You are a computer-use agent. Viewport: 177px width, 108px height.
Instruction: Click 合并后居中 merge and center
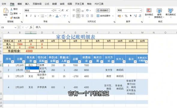click(x=104, y=16)
